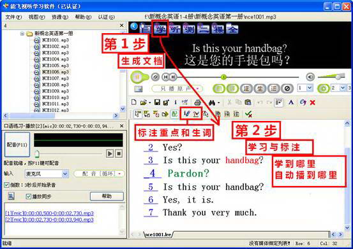Viewport: 353px width, 249px height.
Task: Click the red X delete icon
Action: click(313, 103)
